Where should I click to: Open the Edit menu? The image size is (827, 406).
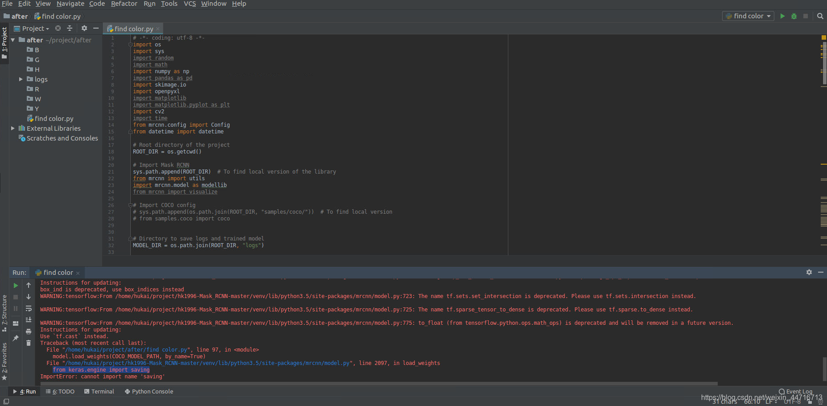tap(24, 4)
